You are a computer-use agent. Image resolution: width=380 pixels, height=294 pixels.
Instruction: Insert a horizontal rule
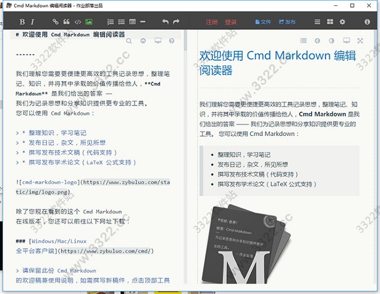click(143, 22)
